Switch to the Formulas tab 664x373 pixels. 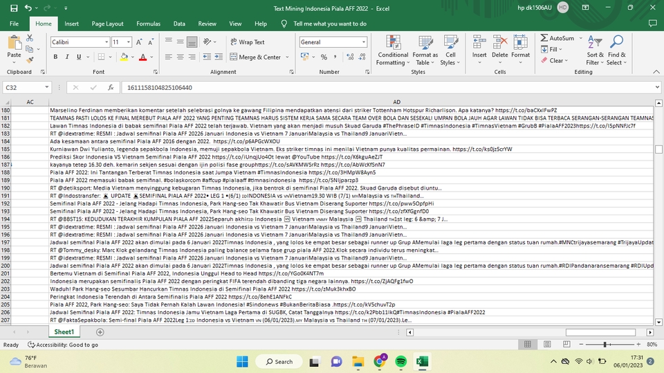tap(148, 24)
